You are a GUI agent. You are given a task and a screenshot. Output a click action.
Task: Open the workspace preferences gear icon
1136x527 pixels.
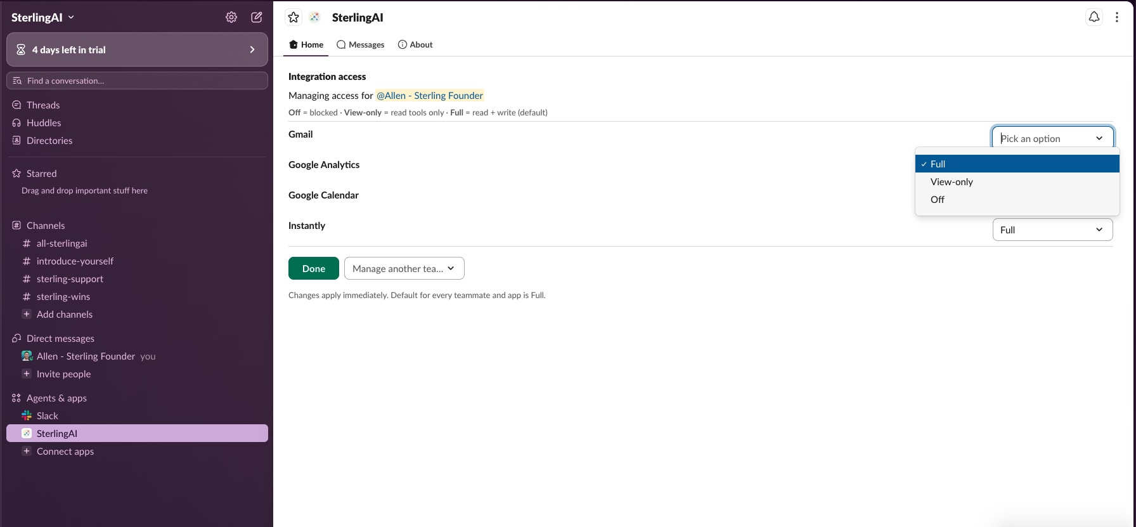[x=231, y=17]
